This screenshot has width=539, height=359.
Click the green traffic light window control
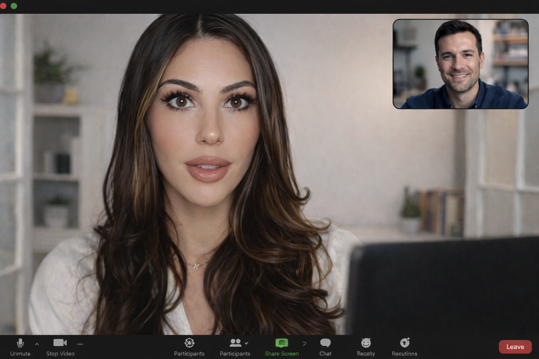coord(14,6)
